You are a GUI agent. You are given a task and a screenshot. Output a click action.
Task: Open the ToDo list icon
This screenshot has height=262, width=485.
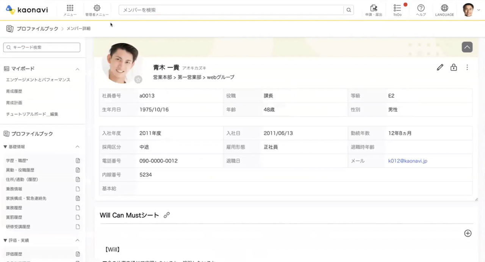coord(397,8)
